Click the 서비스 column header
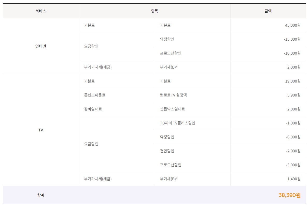This screenshot has height=207, width=308. coord(41,11)
